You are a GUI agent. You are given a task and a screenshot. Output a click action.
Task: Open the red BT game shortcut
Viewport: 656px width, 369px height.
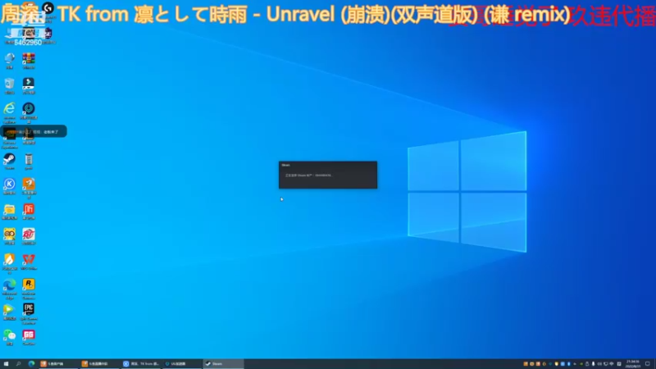pyautogui.click(x=29, y=236)
